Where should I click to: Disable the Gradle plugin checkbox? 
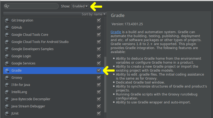click(99, 71)
